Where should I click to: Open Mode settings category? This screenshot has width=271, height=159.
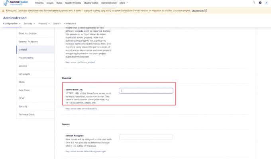35,82
